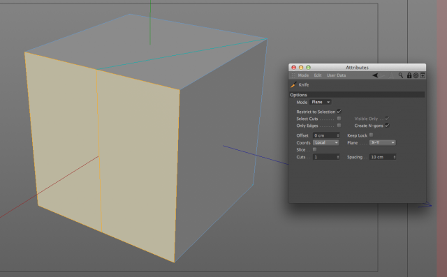Click the Knife tool icon
The image size is (447, 277).
click(x=293, y=85)
